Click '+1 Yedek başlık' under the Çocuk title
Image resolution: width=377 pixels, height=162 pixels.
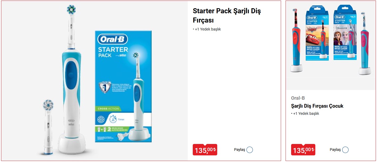[305, 113]
